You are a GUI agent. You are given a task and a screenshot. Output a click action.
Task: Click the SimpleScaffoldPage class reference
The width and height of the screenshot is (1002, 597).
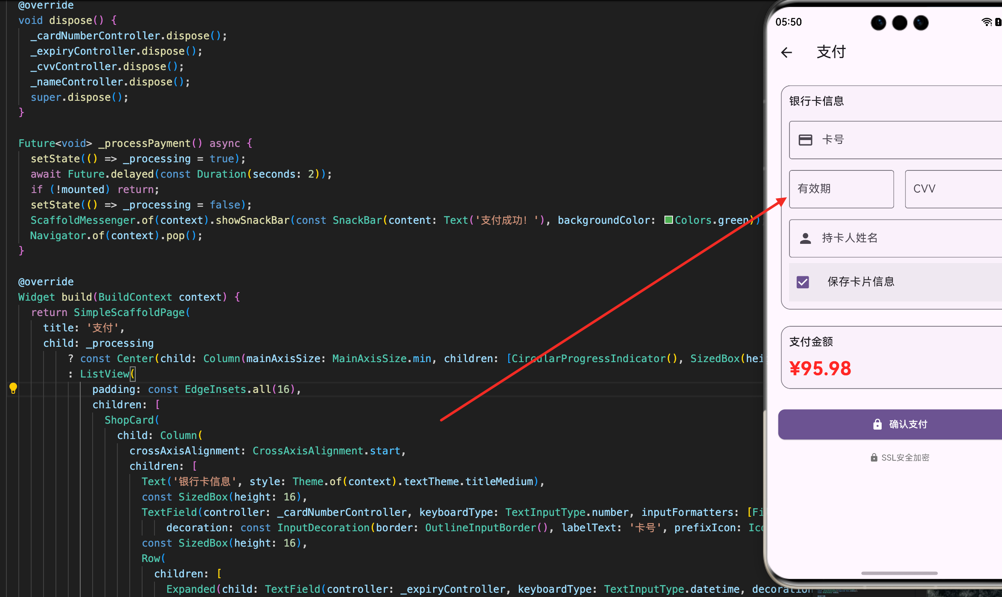[129, 313]
